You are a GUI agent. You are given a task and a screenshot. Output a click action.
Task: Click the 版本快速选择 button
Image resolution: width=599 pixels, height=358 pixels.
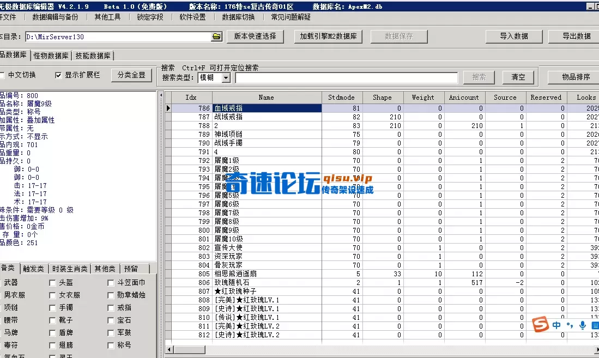(x=255, y=37)
